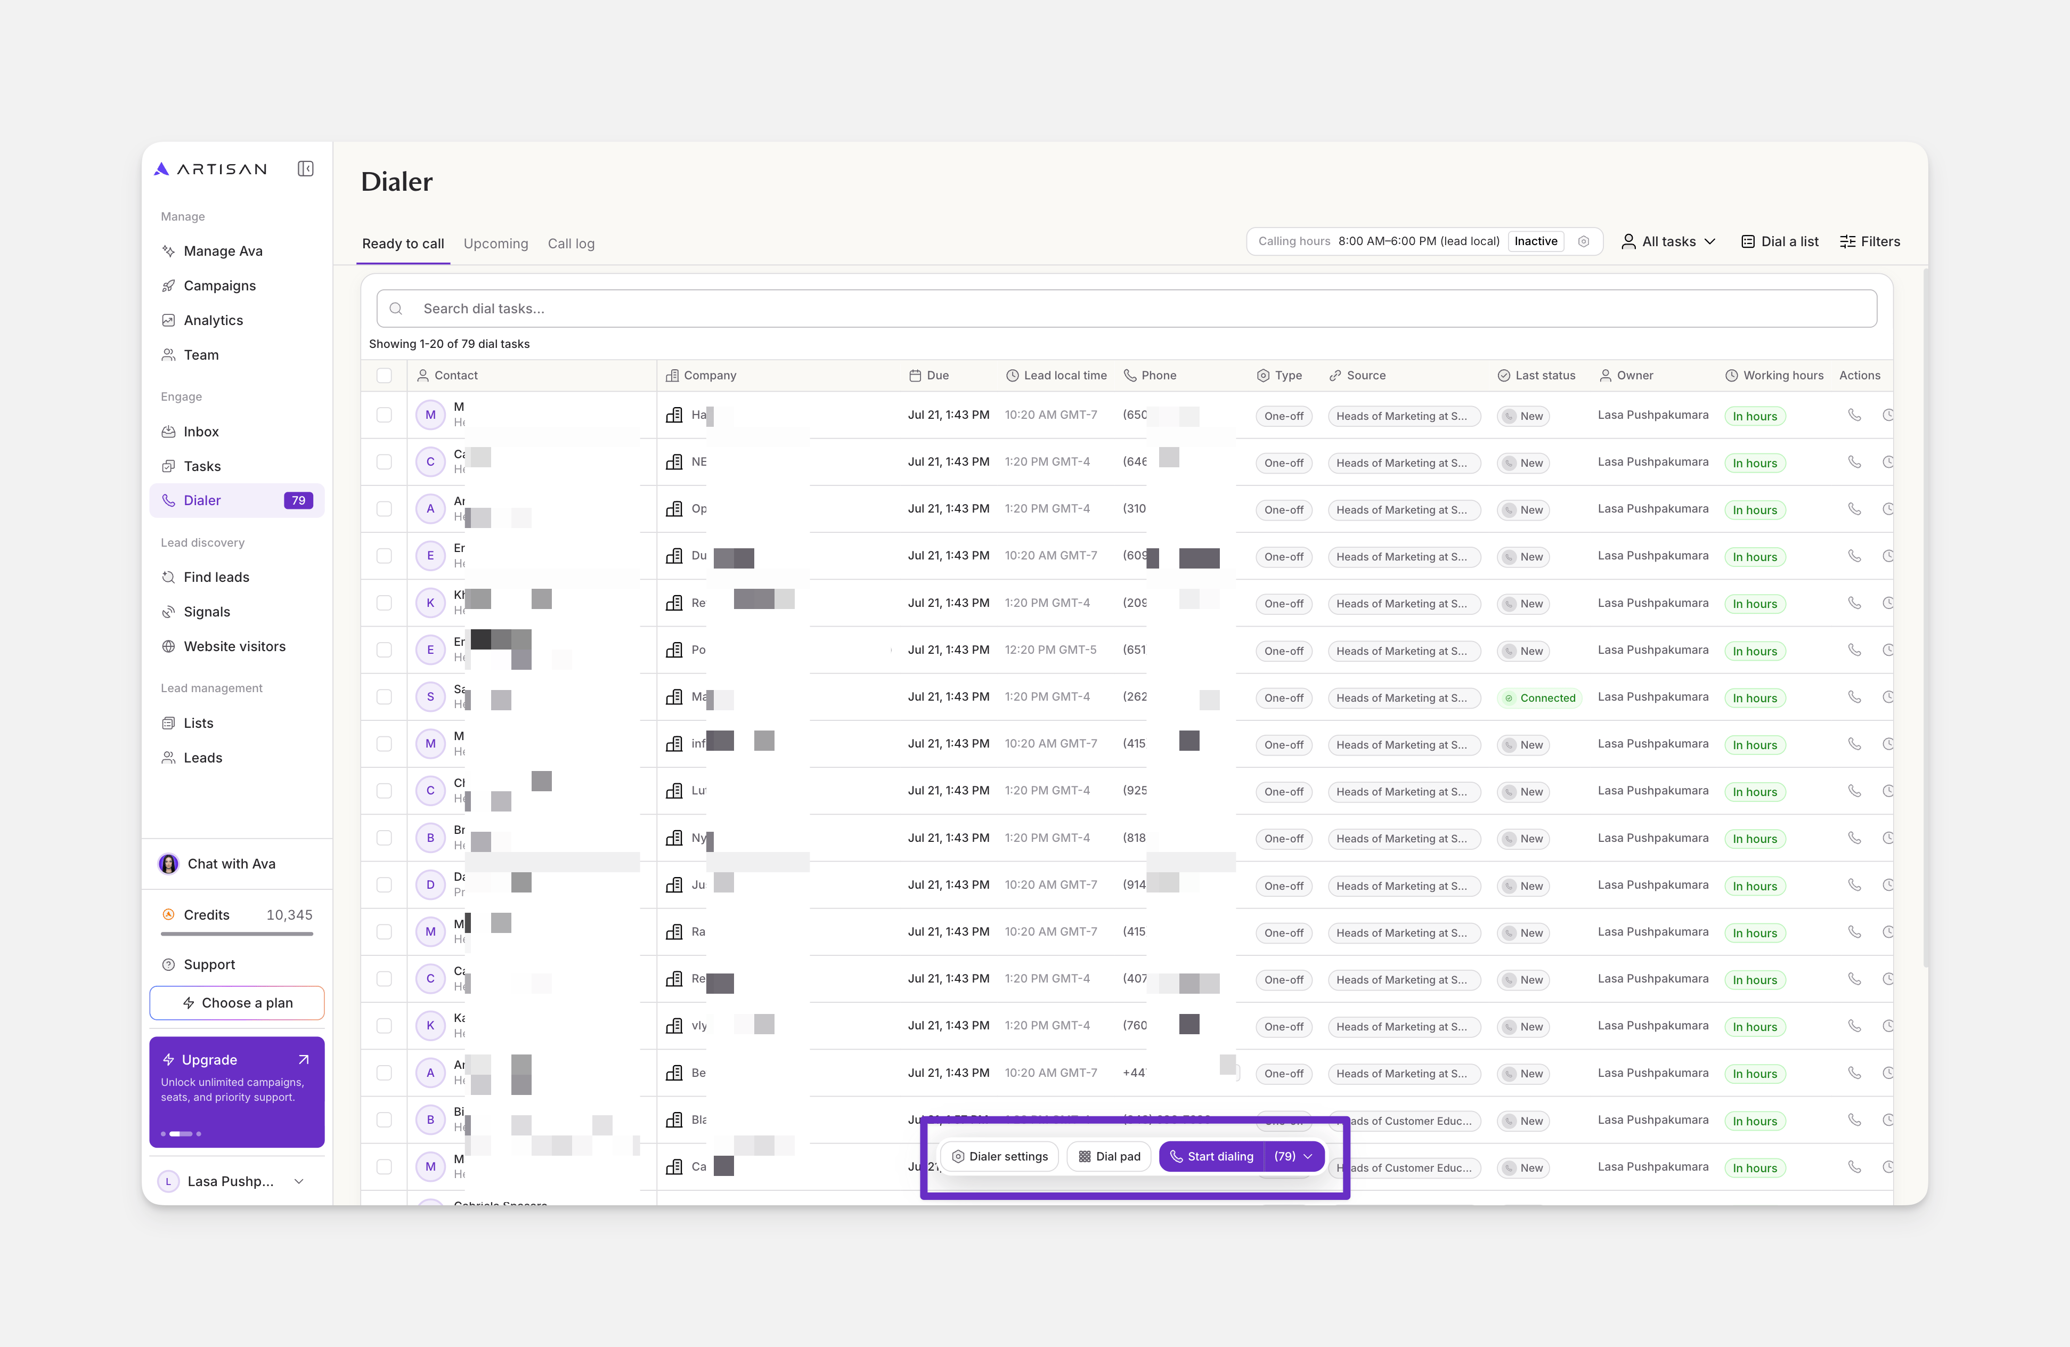2070x1347 pixels.
Task: Click the Upgrade banner
Action: (237, 1092)
